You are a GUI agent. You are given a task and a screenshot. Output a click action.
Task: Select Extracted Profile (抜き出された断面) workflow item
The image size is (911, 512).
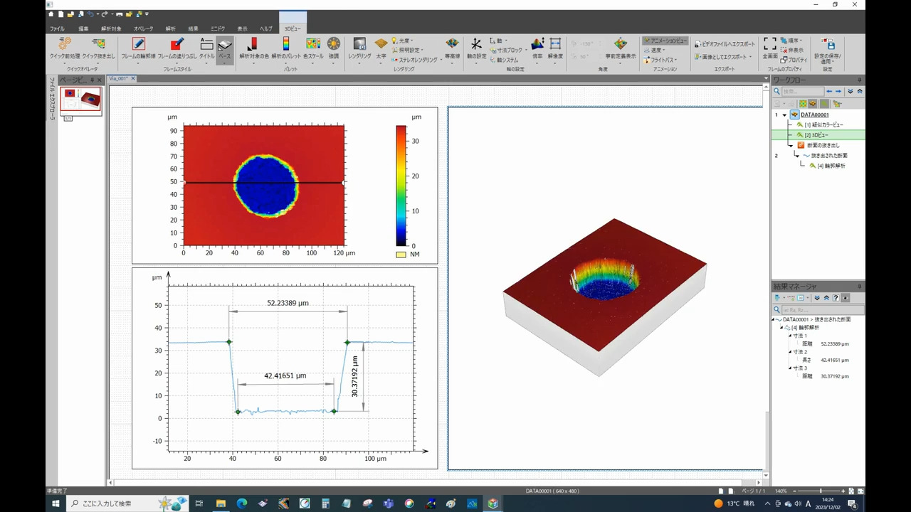(825, 155)
